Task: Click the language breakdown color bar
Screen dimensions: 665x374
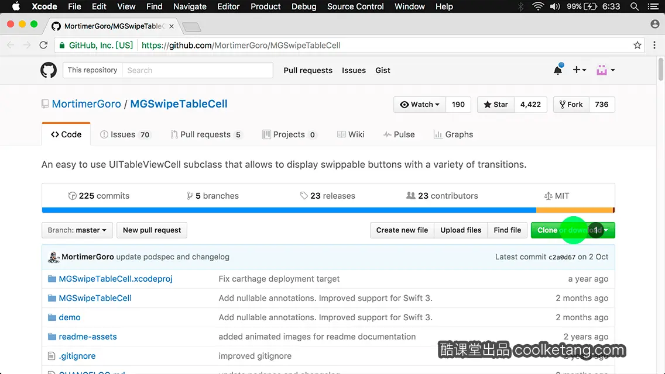Action: 328,210
